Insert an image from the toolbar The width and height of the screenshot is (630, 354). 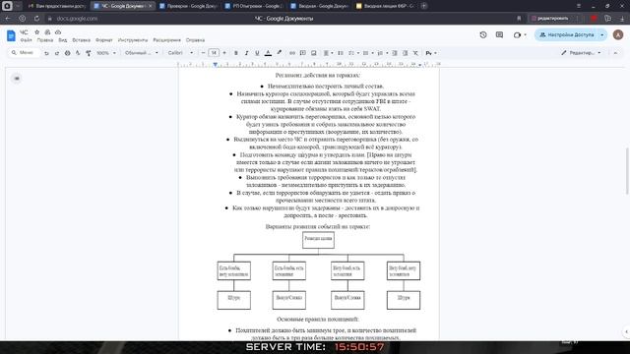[314, 53]
